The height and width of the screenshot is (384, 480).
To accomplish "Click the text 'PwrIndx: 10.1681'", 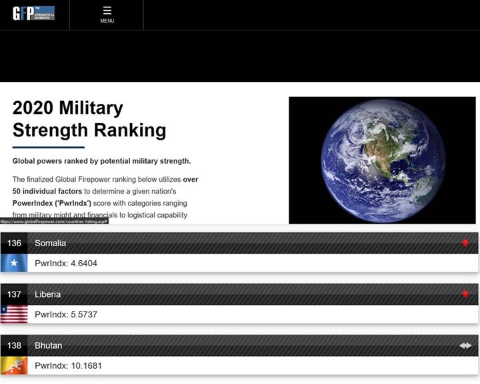I will [x=68, y=365].
